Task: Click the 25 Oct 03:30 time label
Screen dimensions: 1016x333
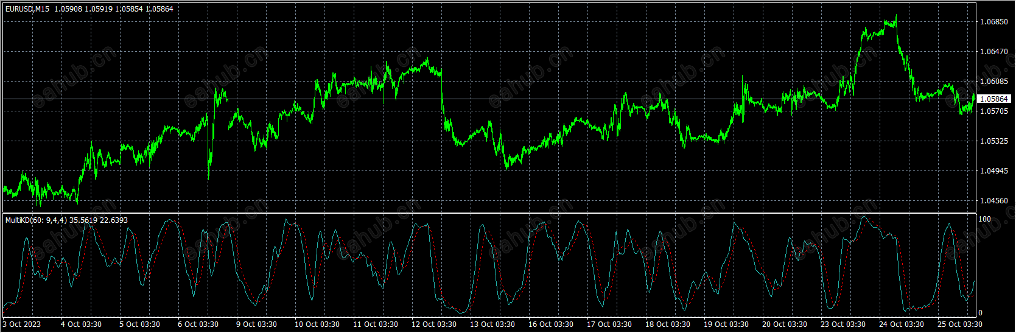Action: [x=960, y=324]
